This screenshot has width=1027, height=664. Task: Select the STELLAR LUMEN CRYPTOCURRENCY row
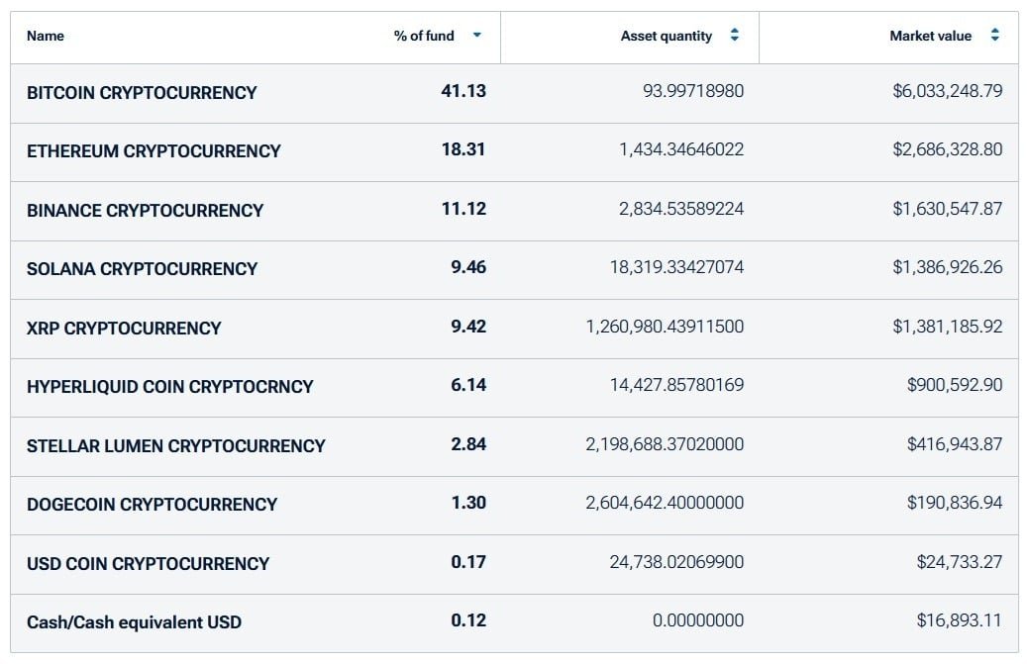tap(514, 447)
